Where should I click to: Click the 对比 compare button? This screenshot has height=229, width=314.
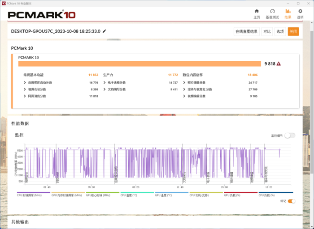pos(267,32)
